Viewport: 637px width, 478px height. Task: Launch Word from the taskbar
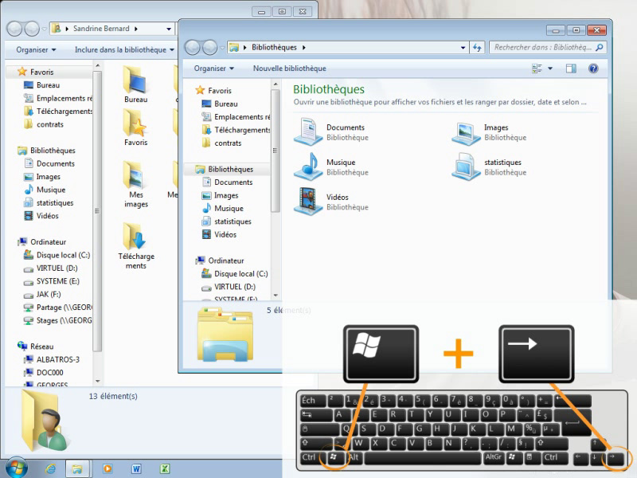136,468
